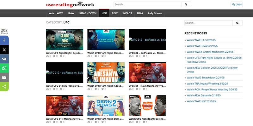This screenshot has height=126, width=253.
Task: Share on WhatsApp icon
Action: 4,68
